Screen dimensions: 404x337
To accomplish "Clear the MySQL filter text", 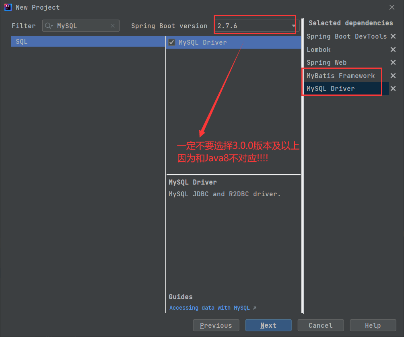I will tap(113, 26).
